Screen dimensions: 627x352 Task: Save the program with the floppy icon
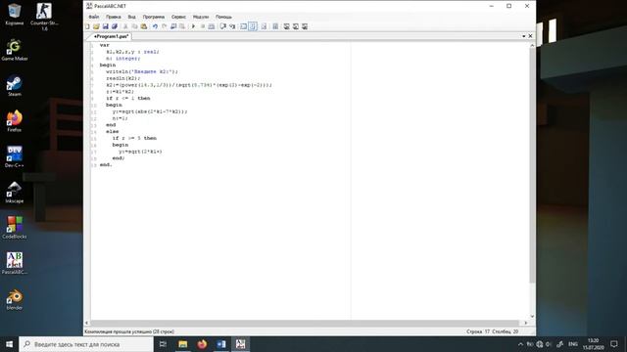click(105, 26)
